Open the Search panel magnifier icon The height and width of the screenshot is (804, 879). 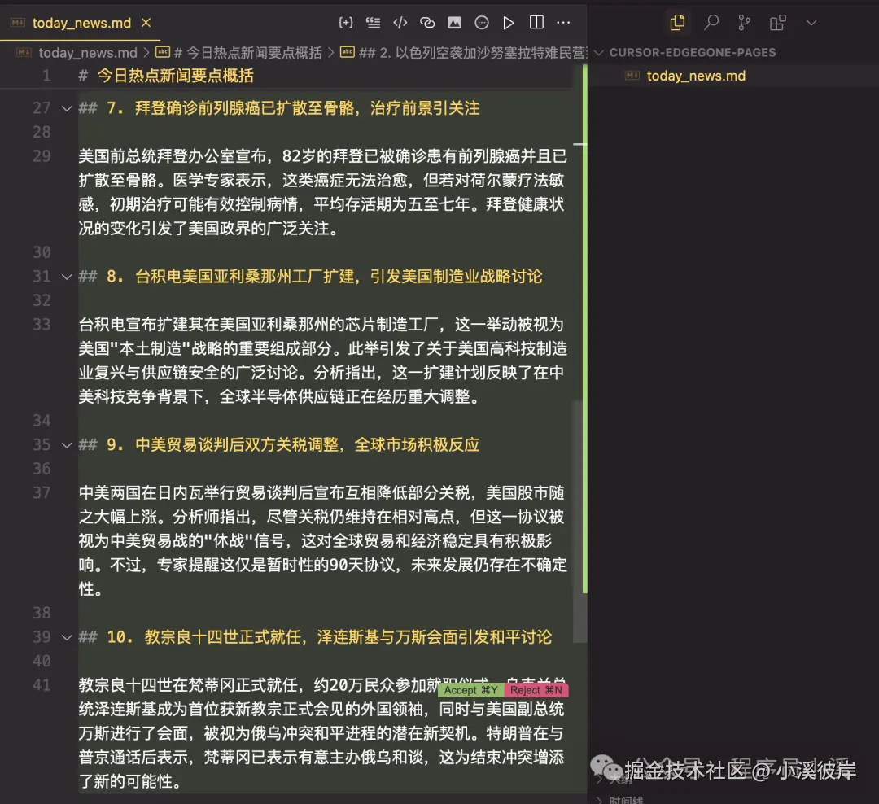(x=711, y=23)
